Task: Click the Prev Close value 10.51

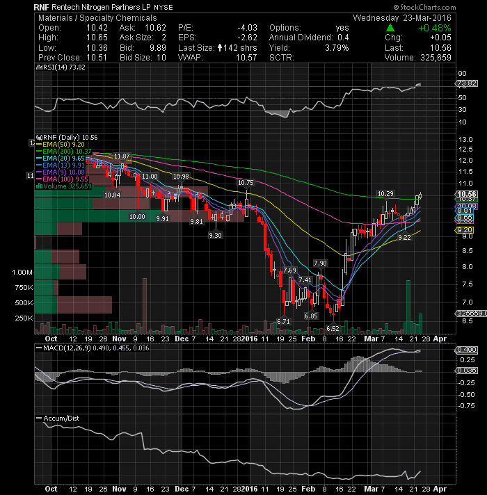Action: [96, 58]
